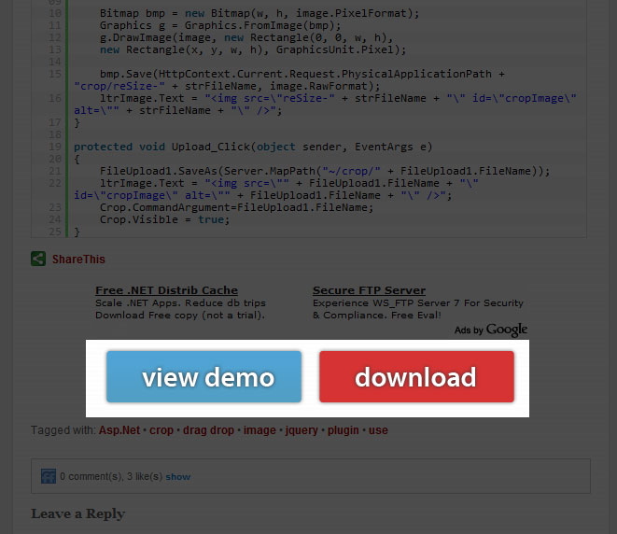Go to the image tag
Screen dimensions: 617x534
[260, 430]
